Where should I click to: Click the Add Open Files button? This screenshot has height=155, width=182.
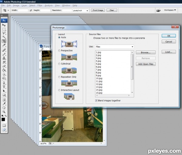point(146,64)
